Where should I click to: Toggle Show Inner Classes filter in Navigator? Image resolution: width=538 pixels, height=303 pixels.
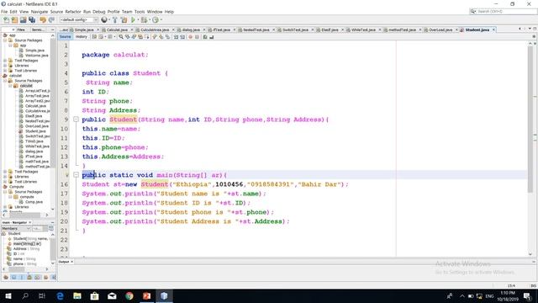click(x=37, y=277)
